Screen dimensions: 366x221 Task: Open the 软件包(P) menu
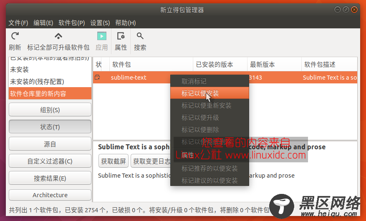[x=71, y=23]
